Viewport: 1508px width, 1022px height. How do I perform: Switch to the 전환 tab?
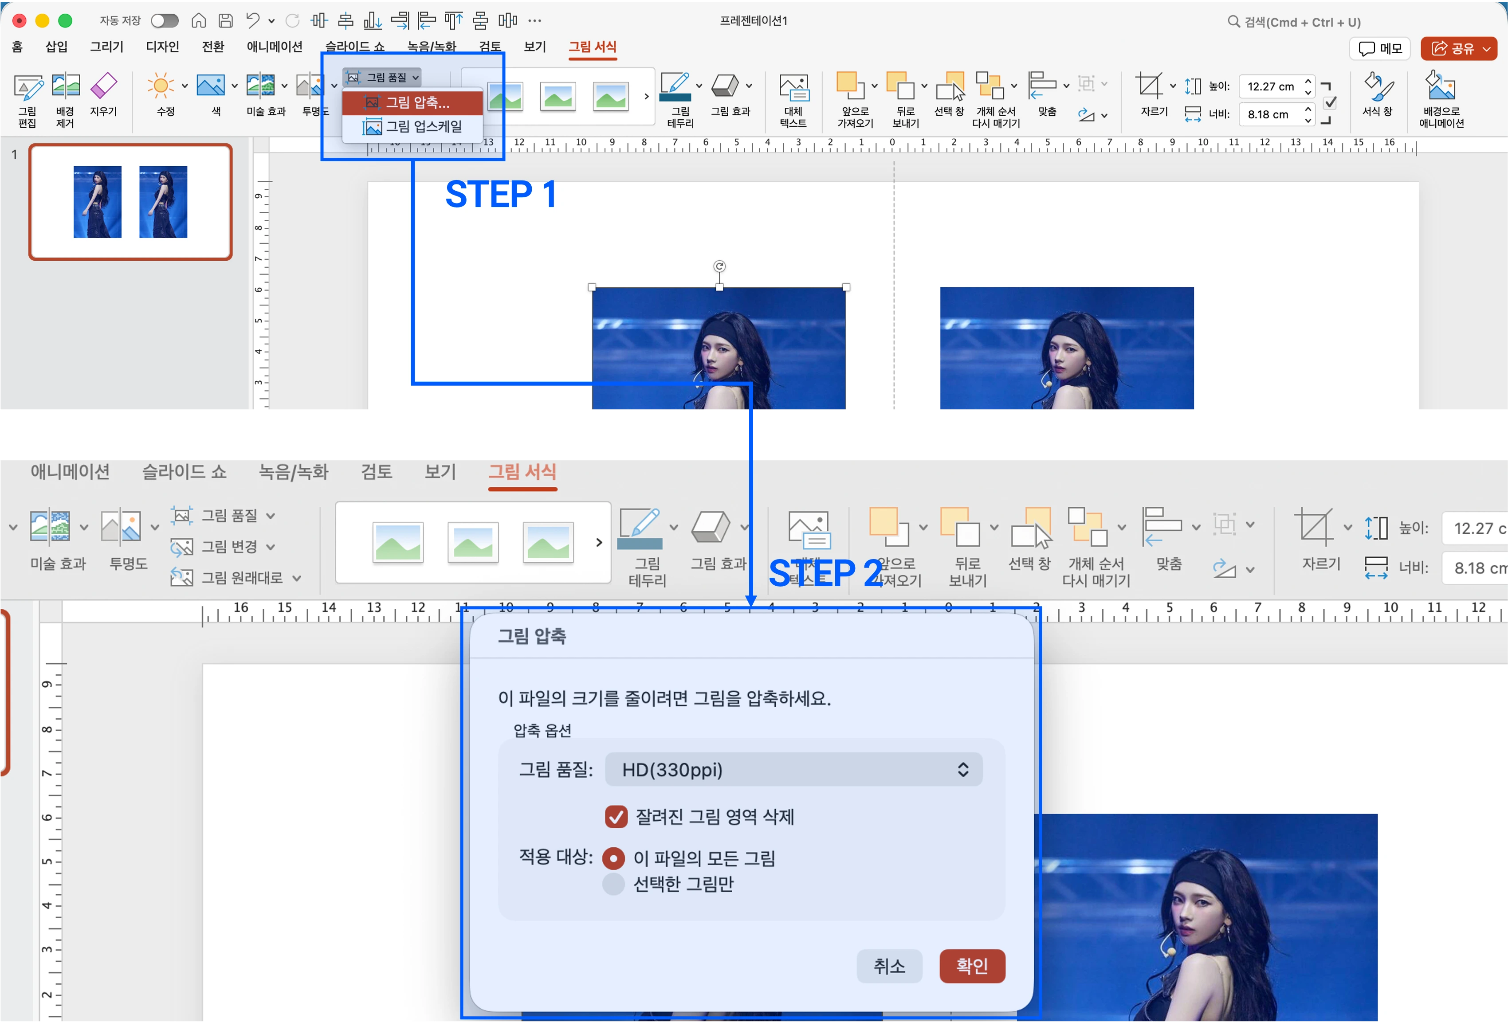213,47
